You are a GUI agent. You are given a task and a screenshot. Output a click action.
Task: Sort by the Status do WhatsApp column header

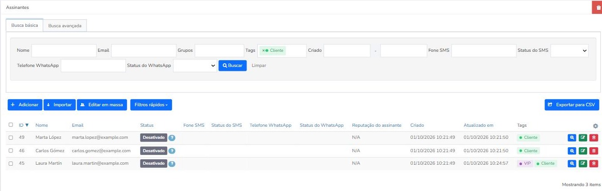click(x=322, y=125)
